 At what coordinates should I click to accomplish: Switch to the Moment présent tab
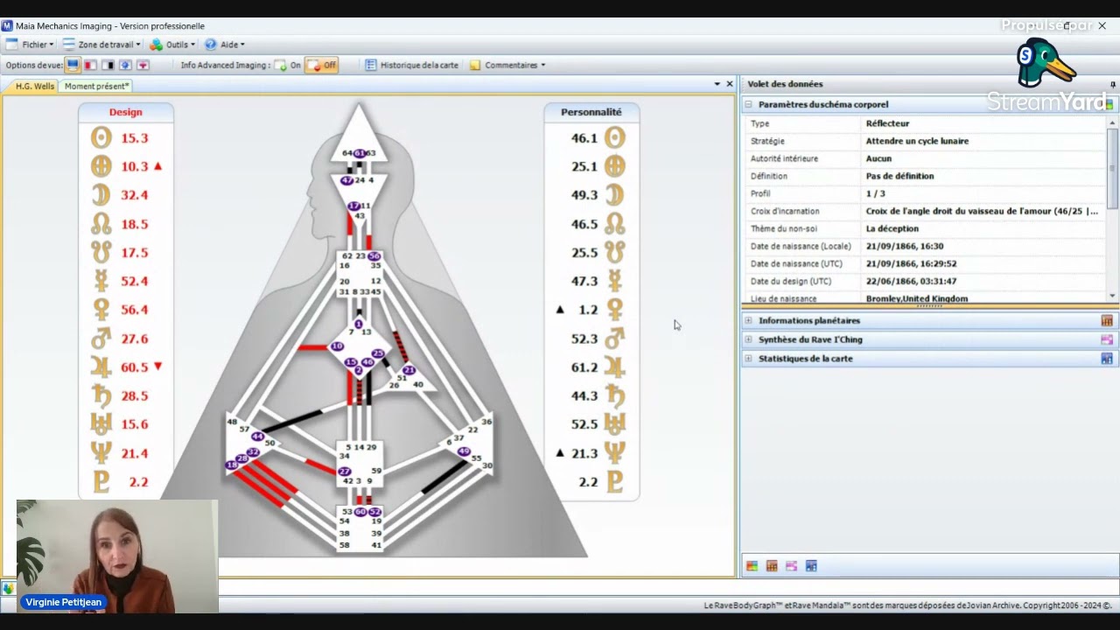tap(96, 86)
